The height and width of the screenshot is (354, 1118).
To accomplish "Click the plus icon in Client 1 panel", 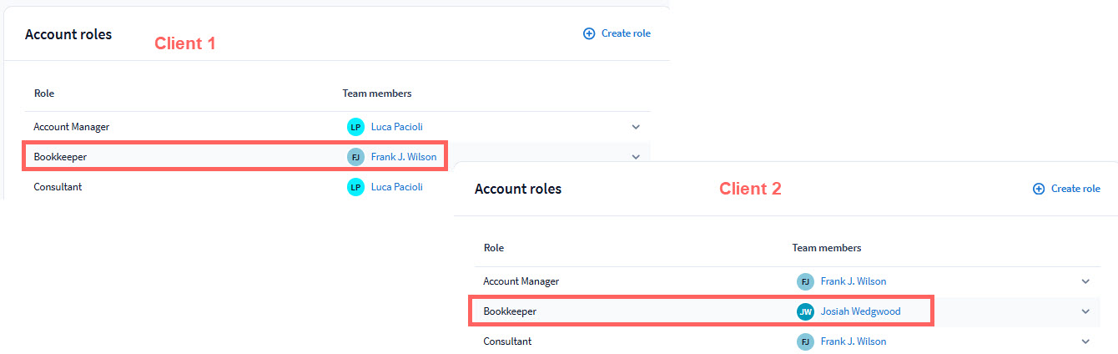I will click(589, 33).
